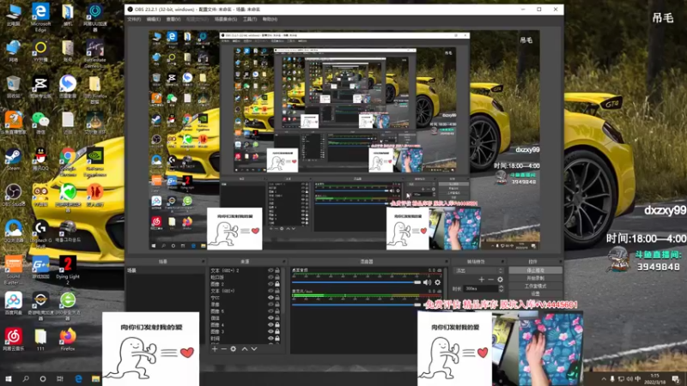The width and height of the screenshot is (687, 386).
Task: Open taskbar Search magnifier
Action: click(26, 379)
